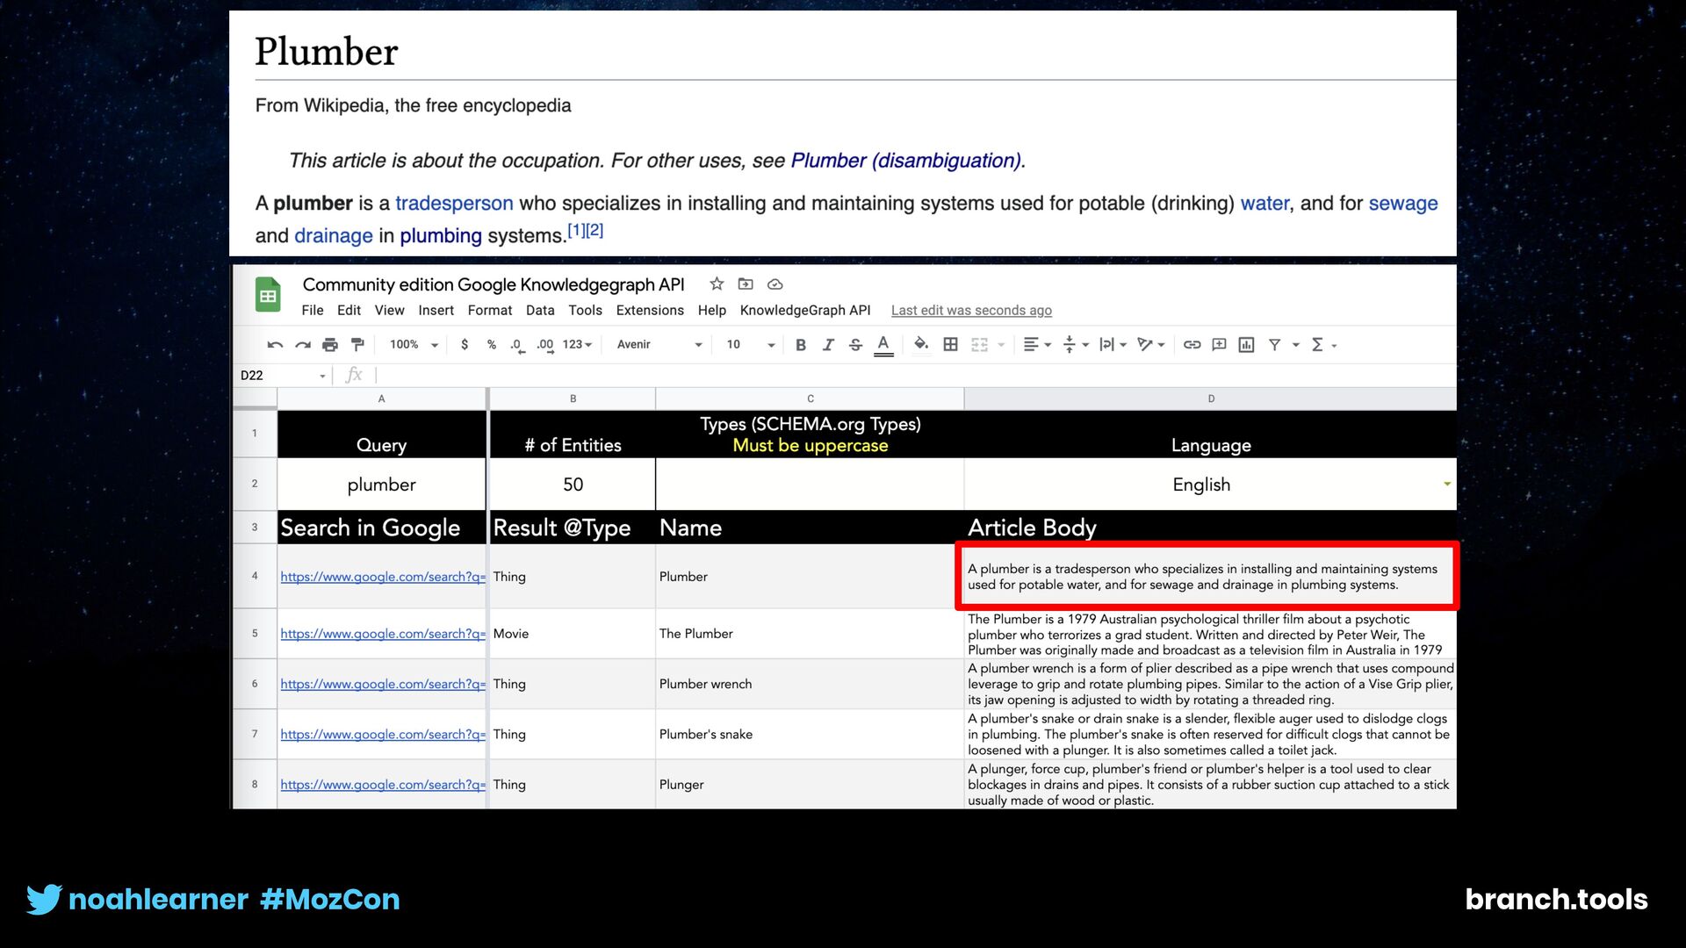Open more number formats (123) dropdown
Screen dimensions: 1686x948
pyautogui.click(x=577, y=345)
